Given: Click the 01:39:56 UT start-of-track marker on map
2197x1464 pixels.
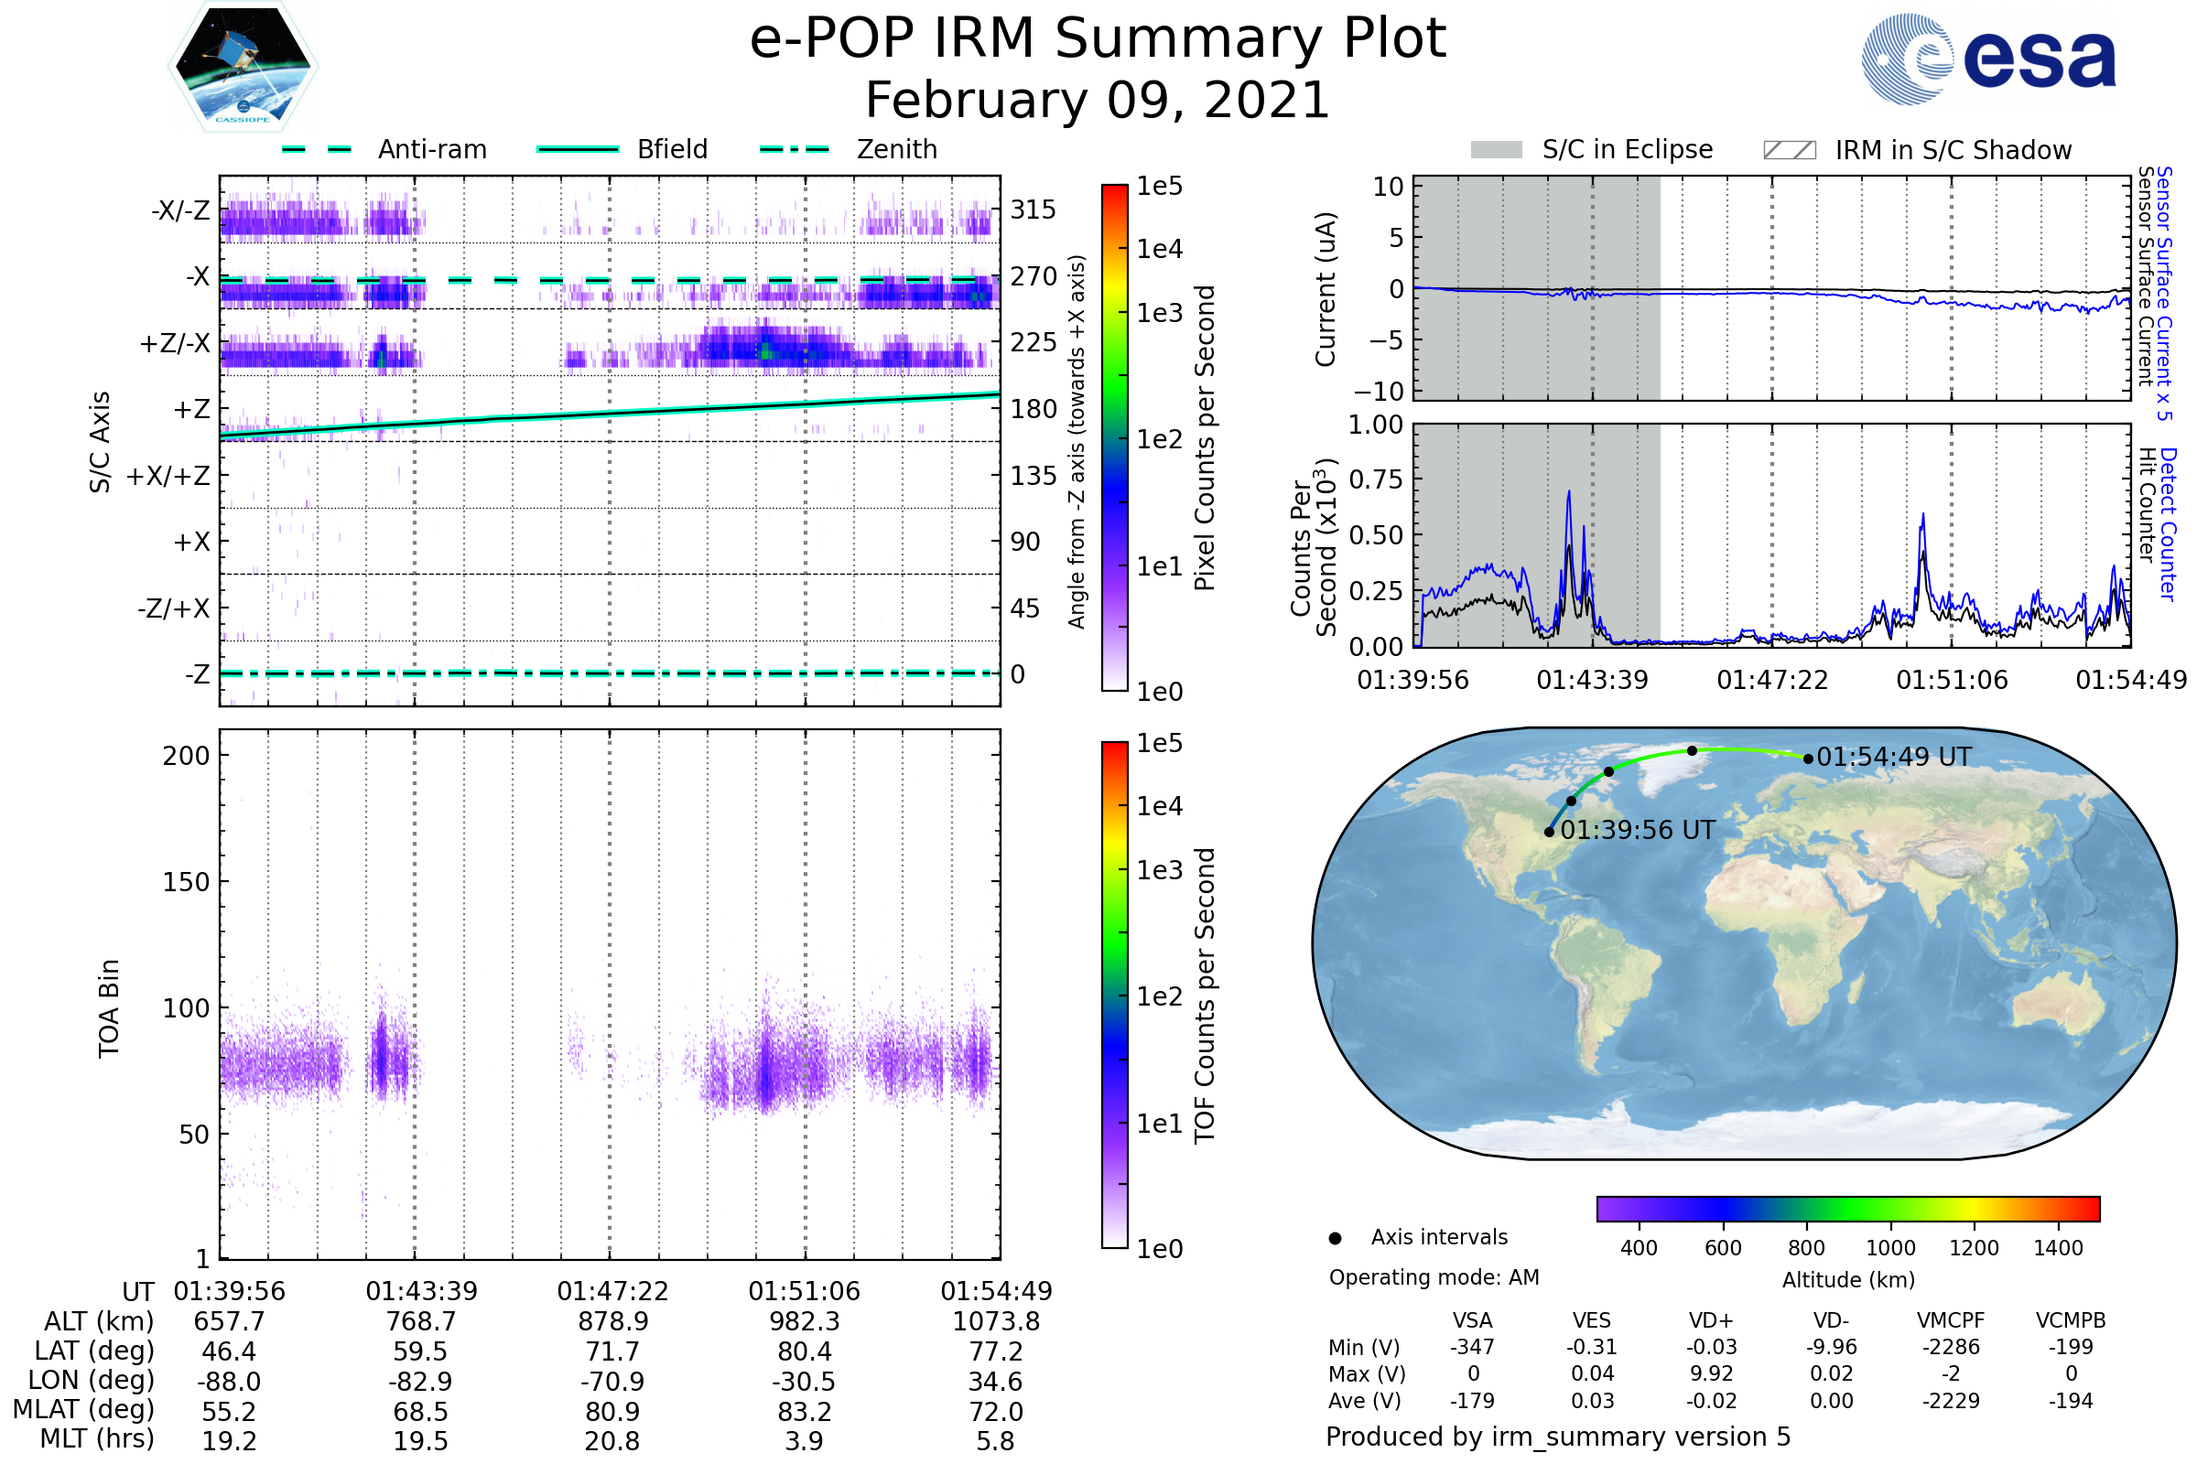Looking at the screenshot, I should coord(1550,832).
